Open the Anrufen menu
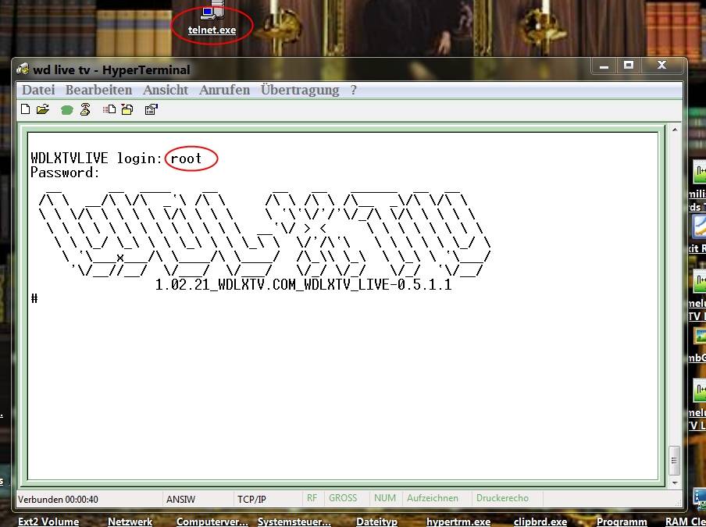Screen dimensions: 706x527 pos(224,90)
